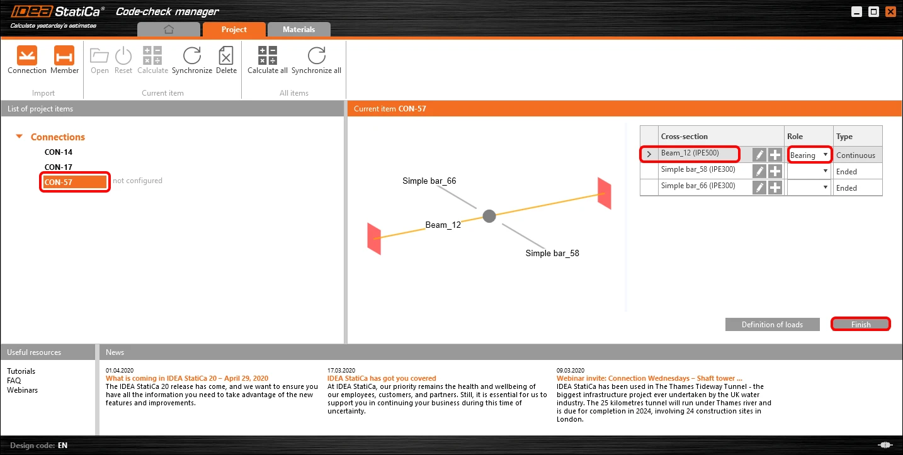Run Calculate all for all items

[268, 55]
